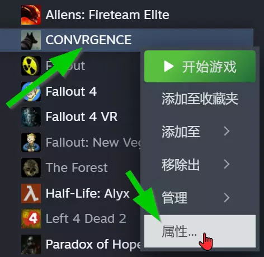Select Aliens: Fireteam Elite title text
This screenshot has height=257, width=264.
pyautogui.click(x=107, y=15)
